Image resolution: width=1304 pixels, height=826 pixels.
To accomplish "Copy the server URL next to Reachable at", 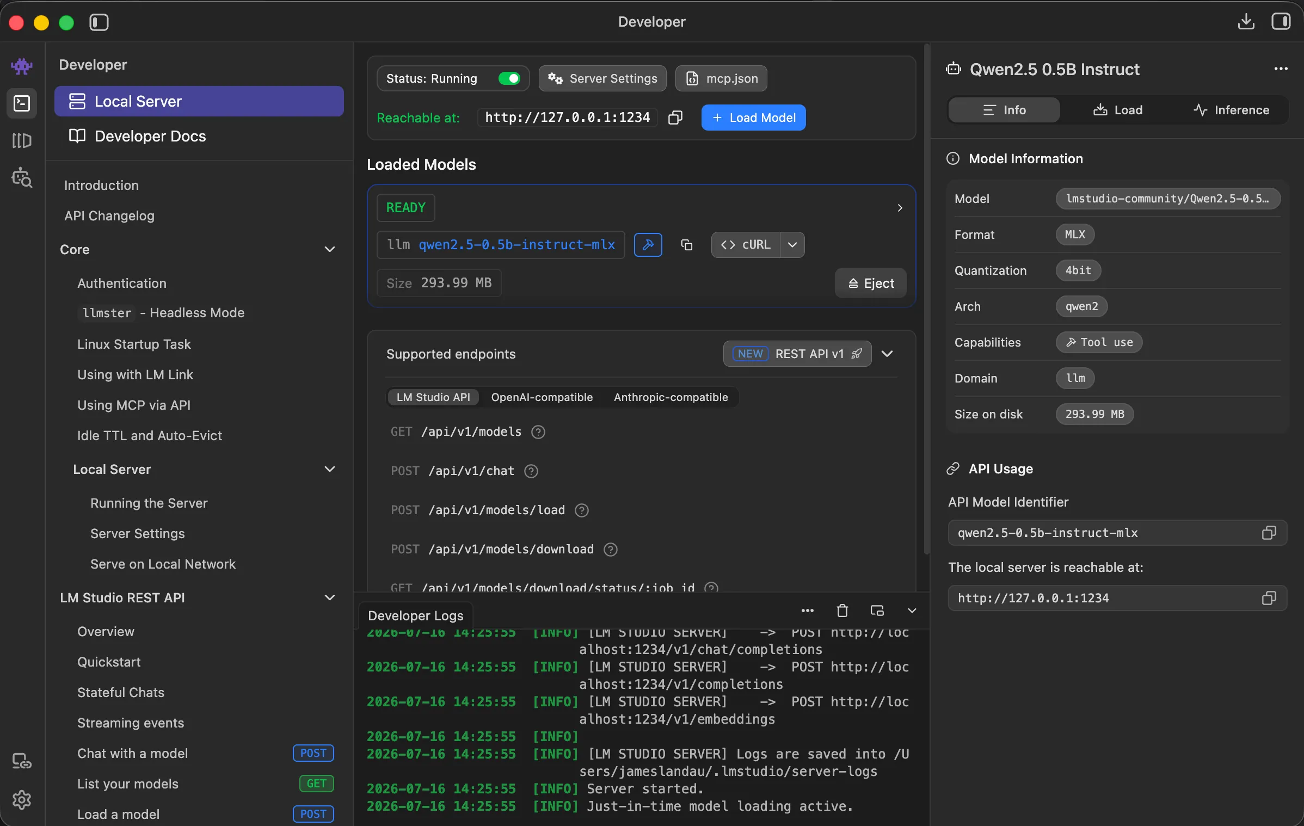I will (x=675, y=118).
